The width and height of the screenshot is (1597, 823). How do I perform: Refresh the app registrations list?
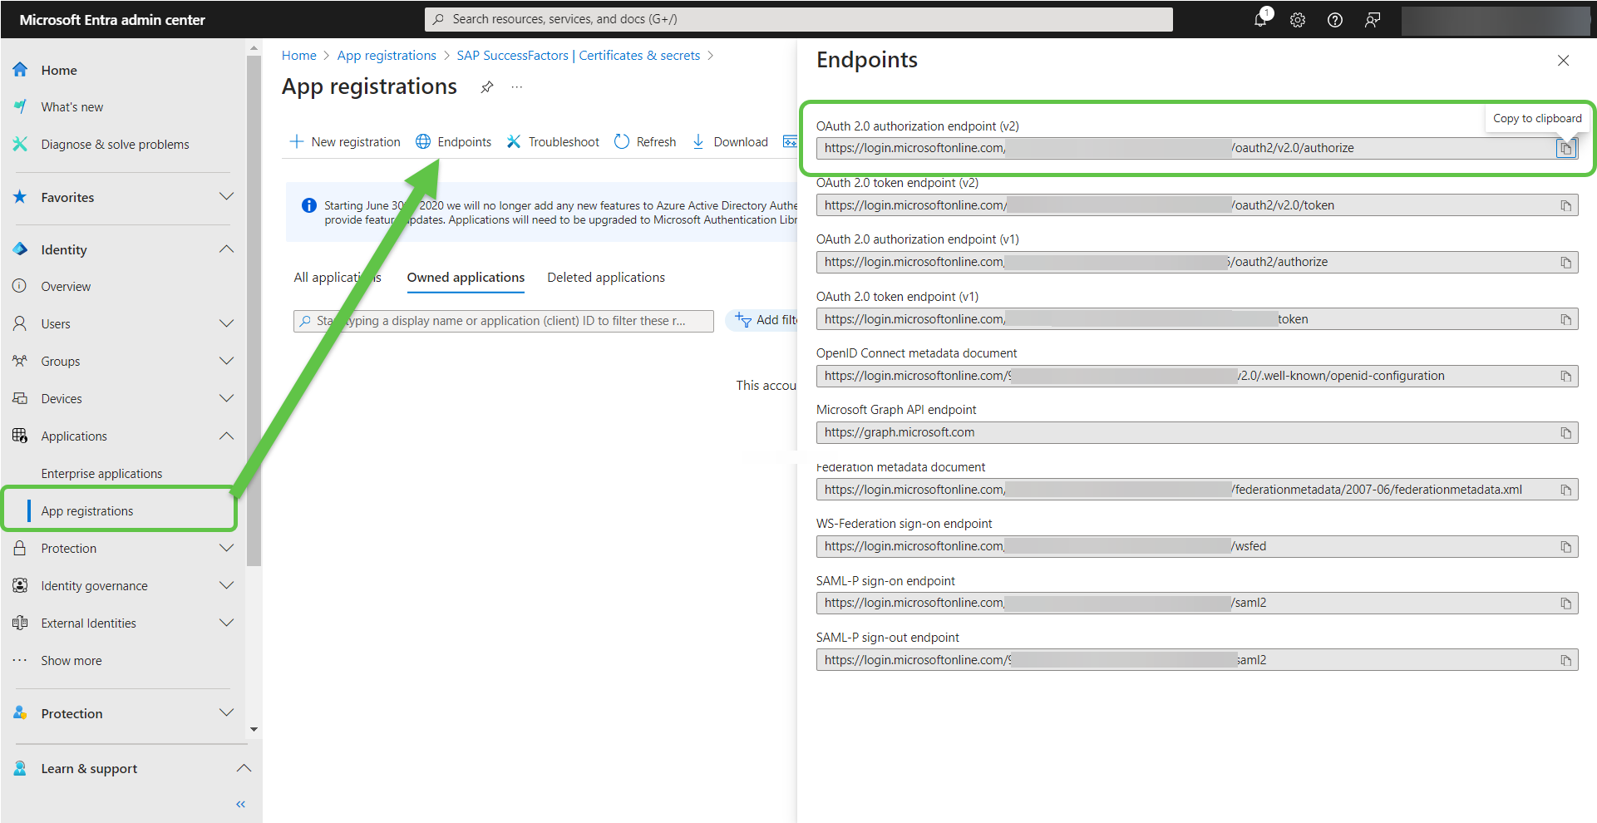(645, 142)
